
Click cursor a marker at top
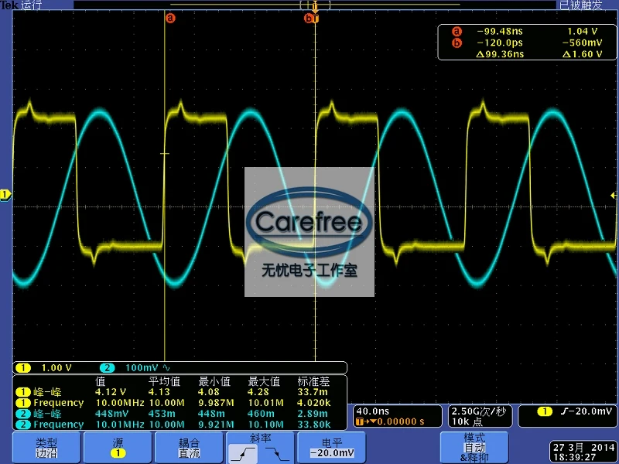(170, 18)
